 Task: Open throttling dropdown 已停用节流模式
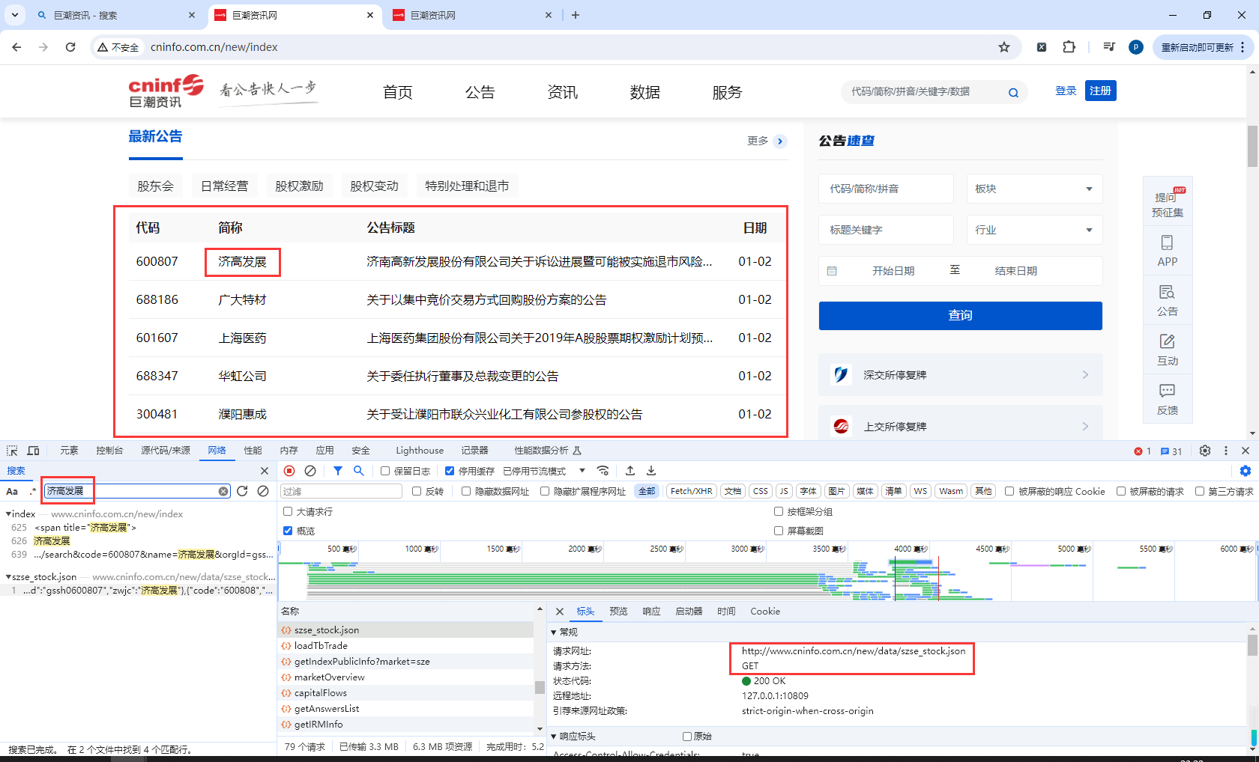(x=544, y=471)
